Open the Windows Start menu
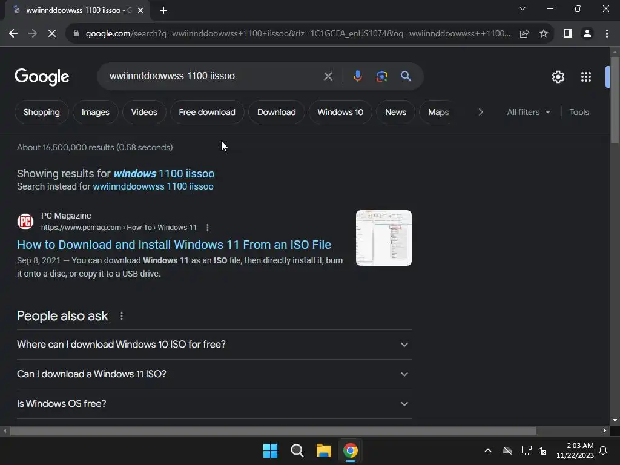 tap(271, 450)
